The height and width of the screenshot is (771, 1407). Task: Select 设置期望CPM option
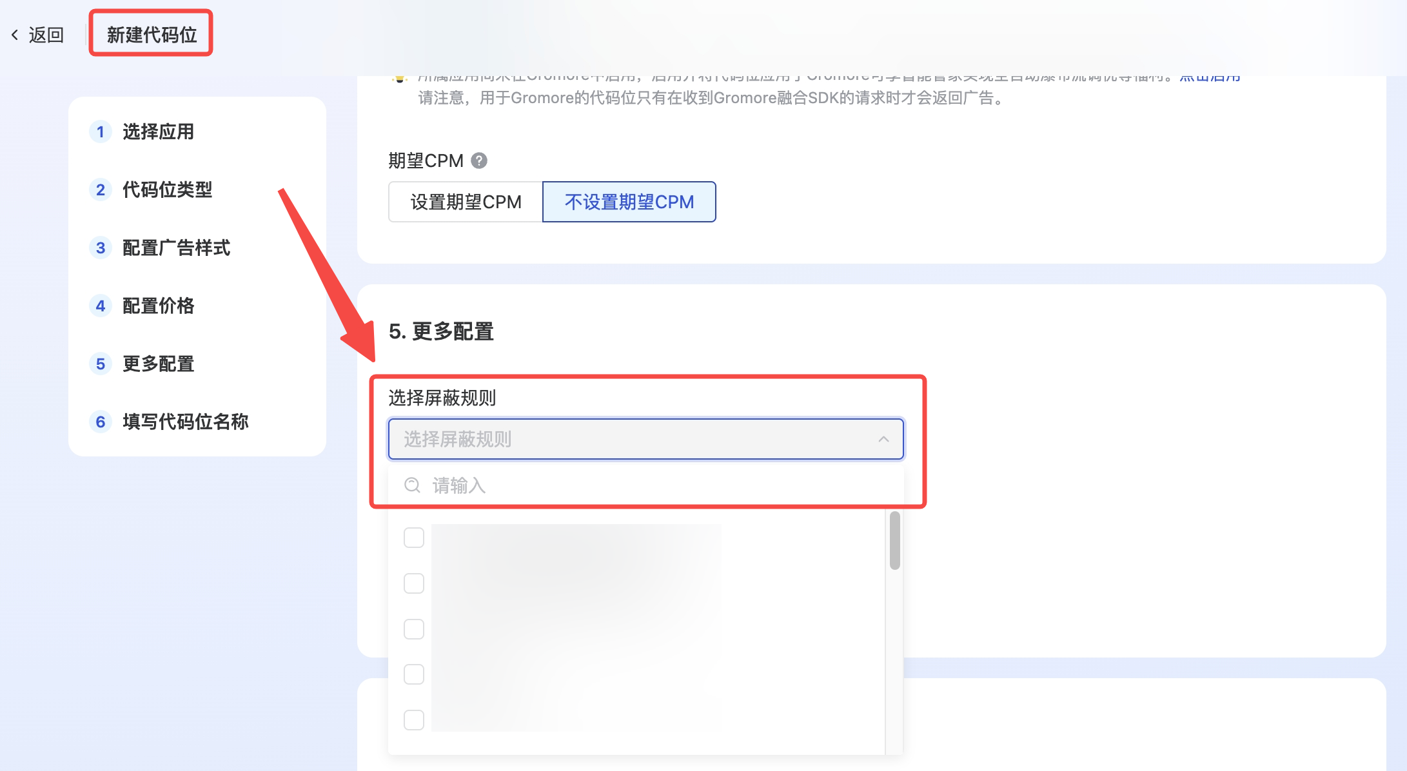tap(466, 202)
